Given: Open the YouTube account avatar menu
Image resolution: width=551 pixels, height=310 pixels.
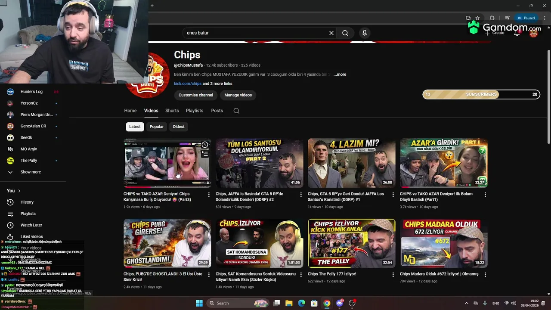Looking at the screenshot, I should point(534,33).
